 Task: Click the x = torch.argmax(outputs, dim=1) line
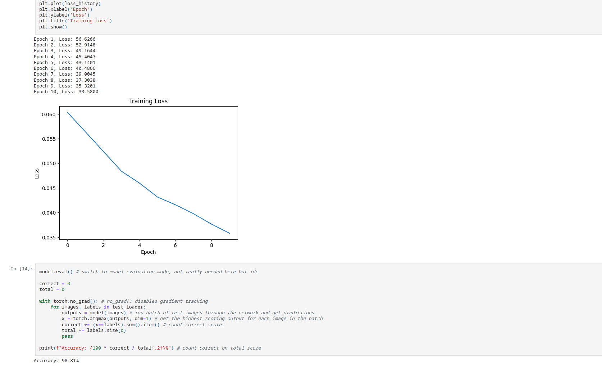tap(192, 319)
